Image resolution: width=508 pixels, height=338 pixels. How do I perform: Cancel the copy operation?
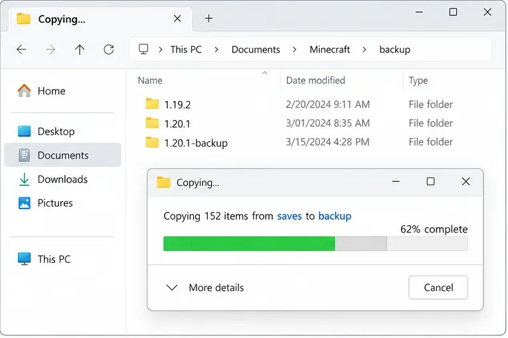coord(438,288)
